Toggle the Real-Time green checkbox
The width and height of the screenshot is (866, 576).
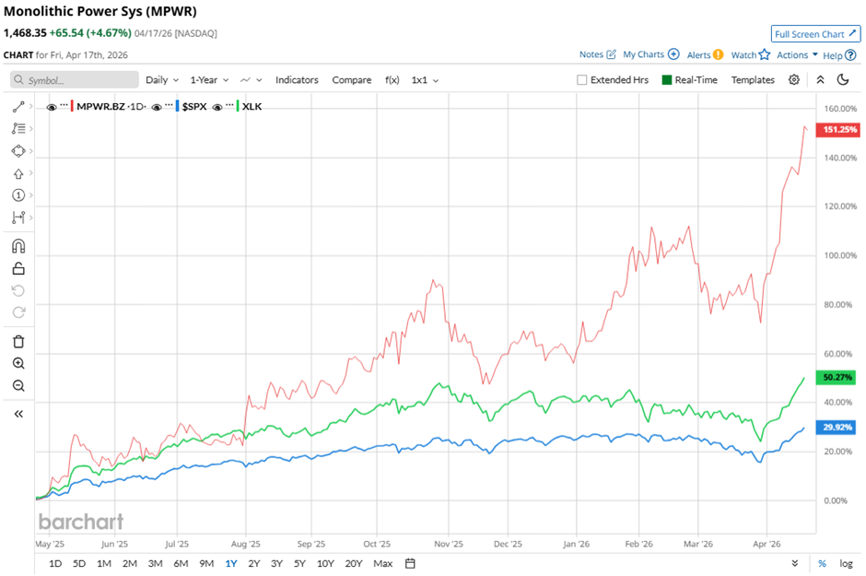(667, 79)
